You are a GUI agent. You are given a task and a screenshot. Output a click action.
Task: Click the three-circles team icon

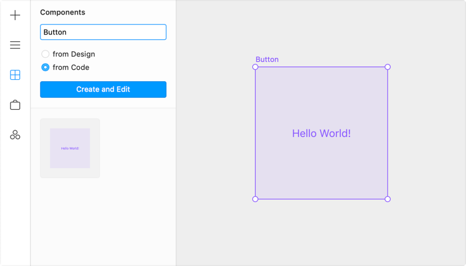click(15, 135)
